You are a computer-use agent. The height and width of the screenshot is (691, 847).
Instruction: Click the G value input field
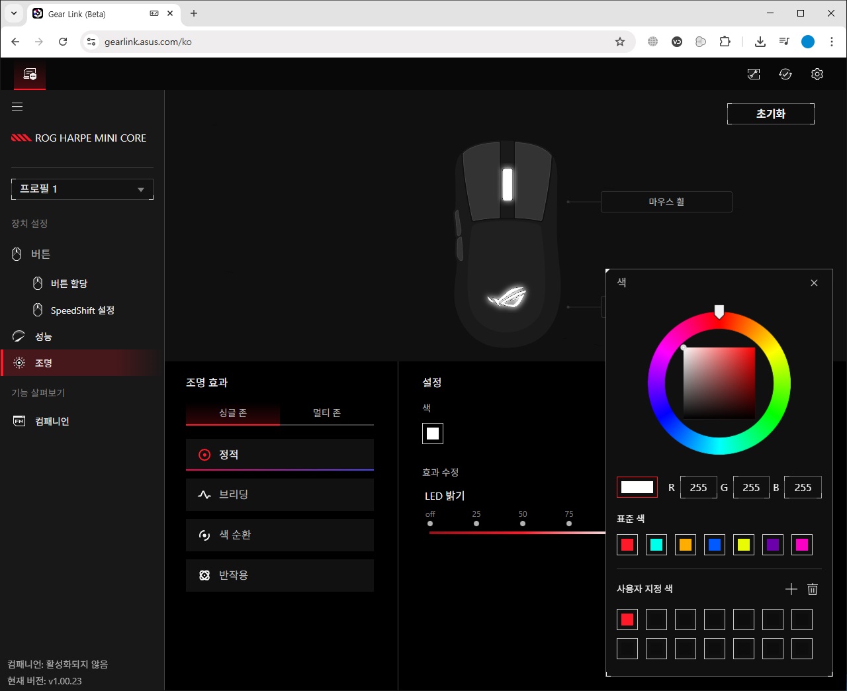[751, 487]
